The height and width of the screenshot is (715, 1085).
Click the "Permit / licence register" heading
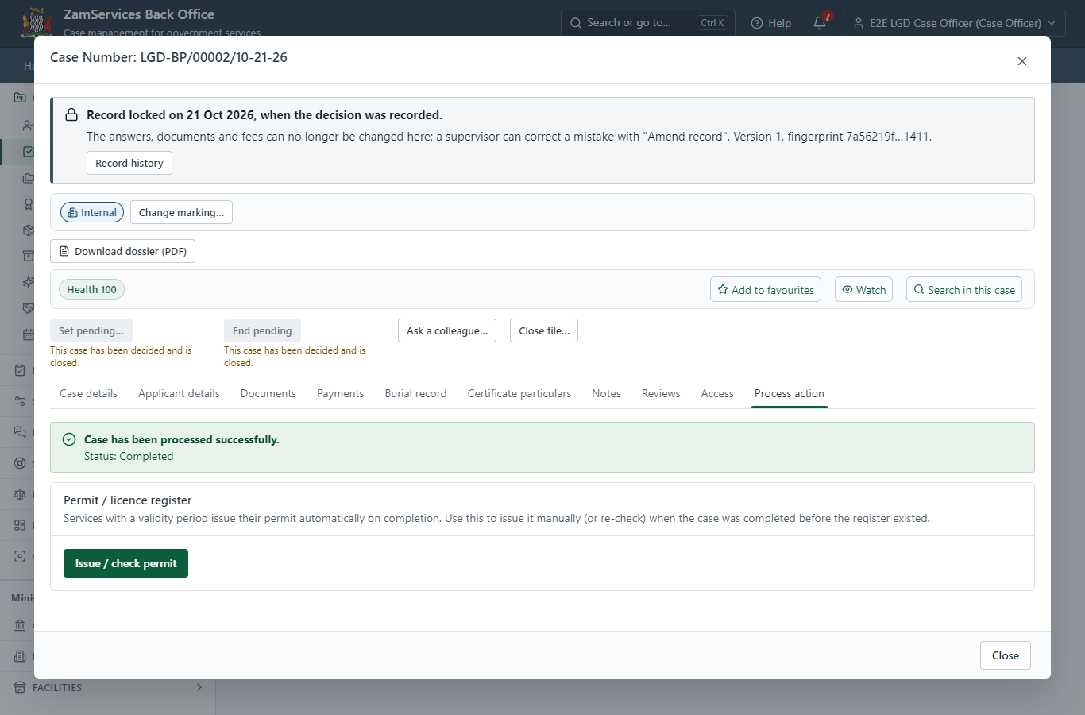128,500
